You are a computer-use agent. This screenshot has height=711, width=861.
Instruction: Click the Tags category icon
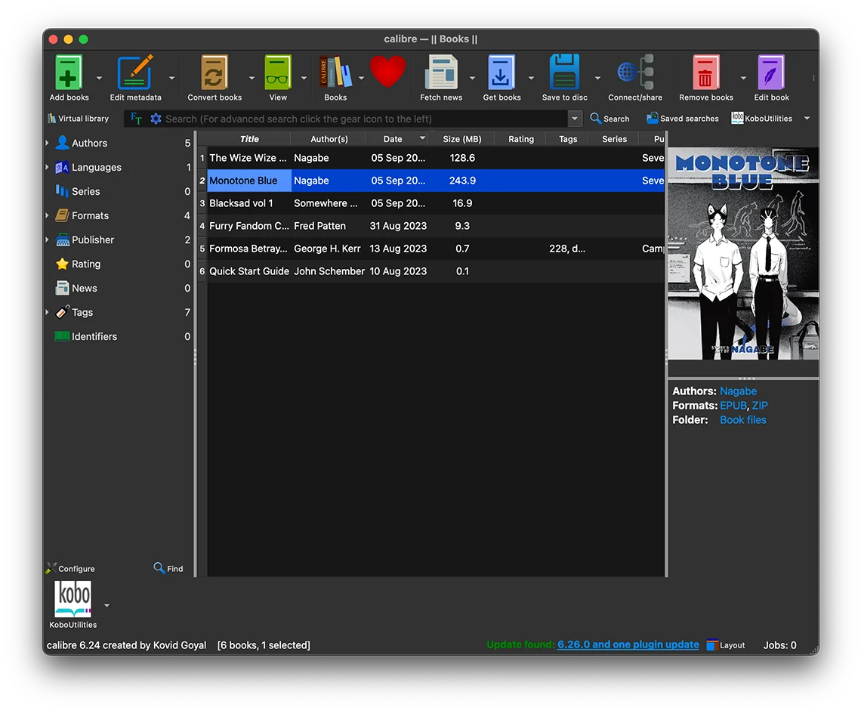pos(63,312)
